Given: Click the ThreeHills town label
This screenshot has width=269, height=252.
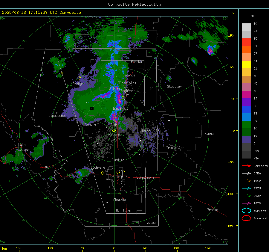Looking at the screenshot, I should 150,131.
